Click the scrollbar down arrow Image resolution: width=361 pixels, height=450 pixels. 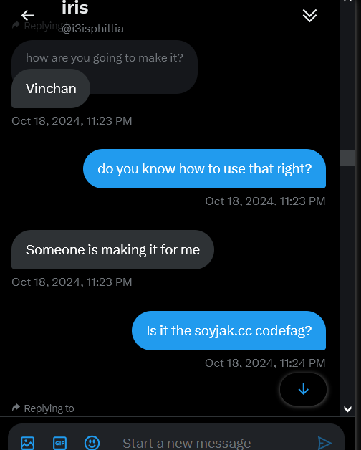348,409
